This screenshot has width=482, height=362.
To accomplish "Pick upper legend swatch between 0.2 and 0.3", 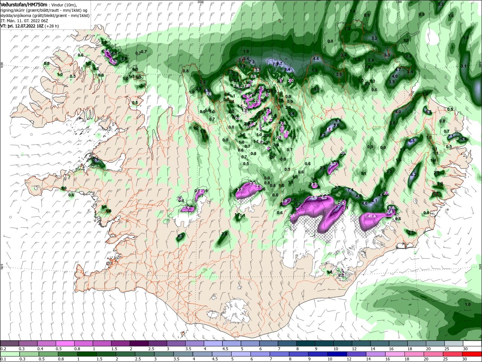I will (x=9, y=344).
